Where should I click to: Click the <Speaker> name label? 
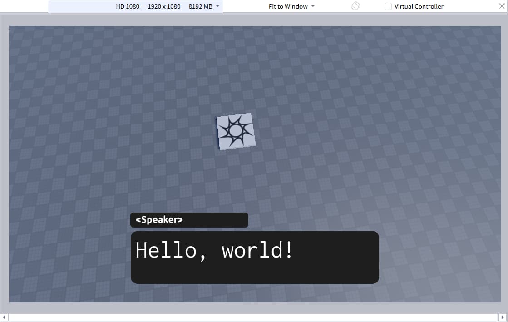pyautogui.click(x=159, y=220)
